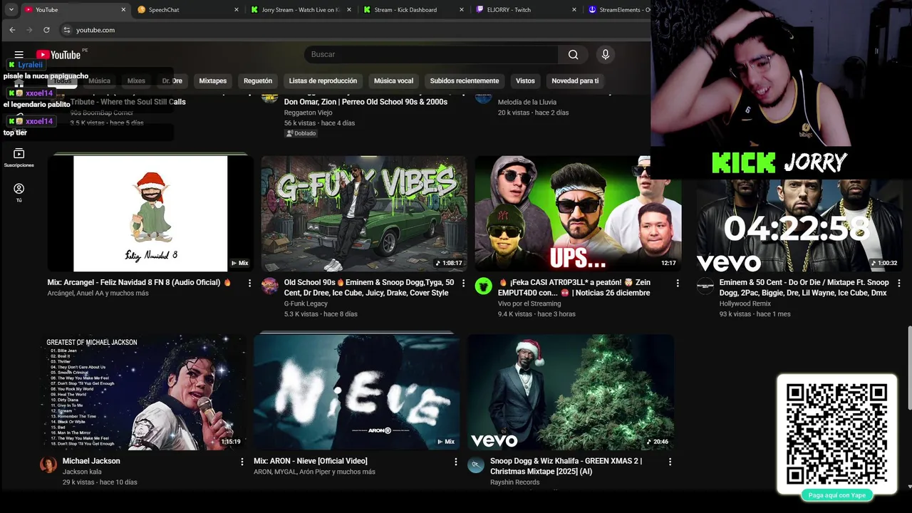
Task: Open Eminem & 50 Cent mixtape thumbnail
Action: point(799,224)
